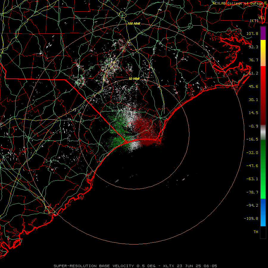Click the 107.8 legend value
The height and width of the screenshot is (268, 268).
(252, 33)
